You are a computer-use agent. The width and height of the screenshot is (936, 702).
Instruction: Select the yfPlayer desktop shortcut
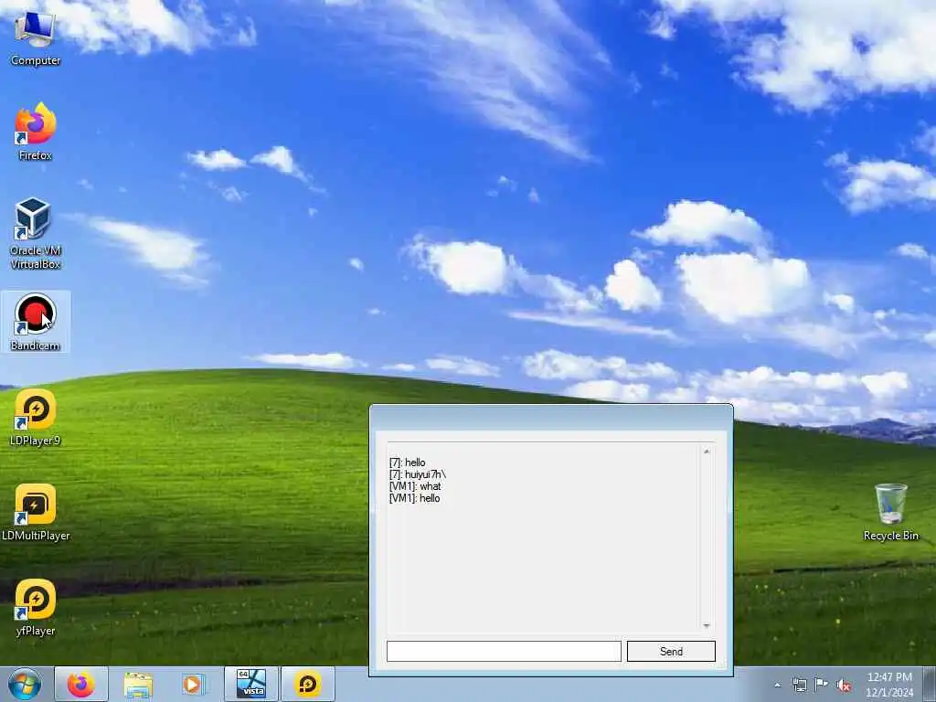point(36,607)
